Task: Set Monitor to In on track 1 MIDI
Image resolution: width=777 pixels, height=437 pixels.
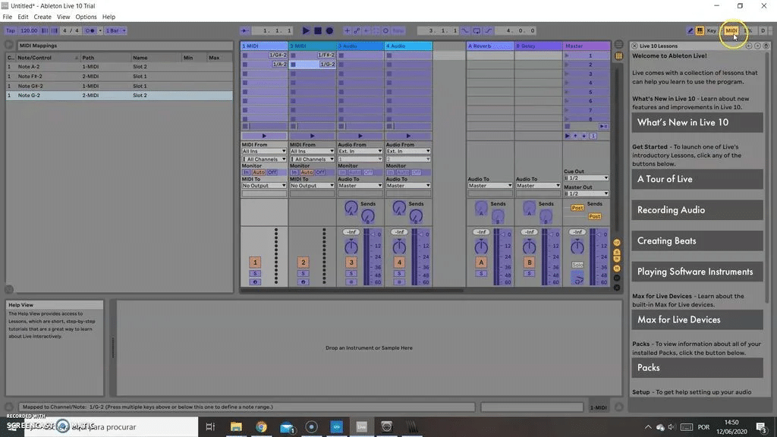Action: click(245, 172)
